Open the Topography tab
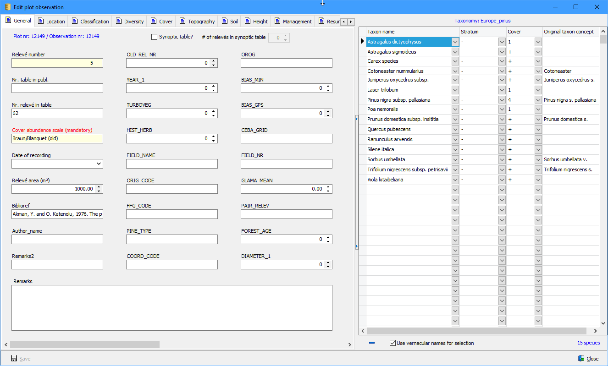608x366 pixels. pos(197,22)
